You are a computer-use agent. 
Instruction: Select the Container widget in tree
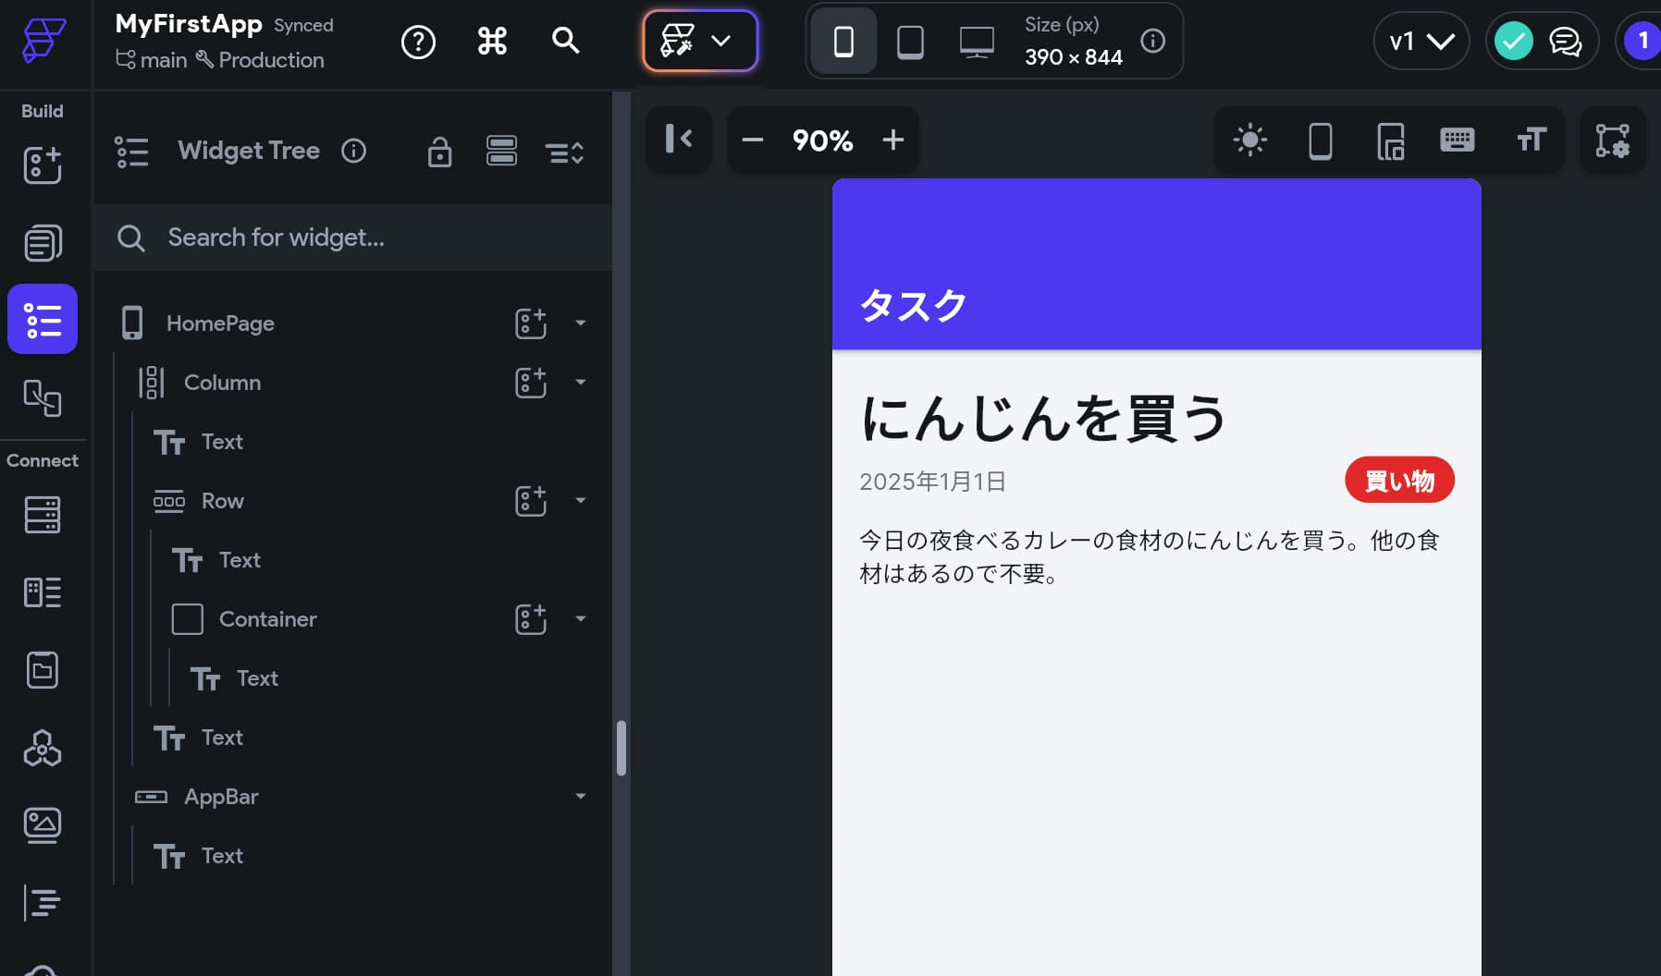(267, 619)
